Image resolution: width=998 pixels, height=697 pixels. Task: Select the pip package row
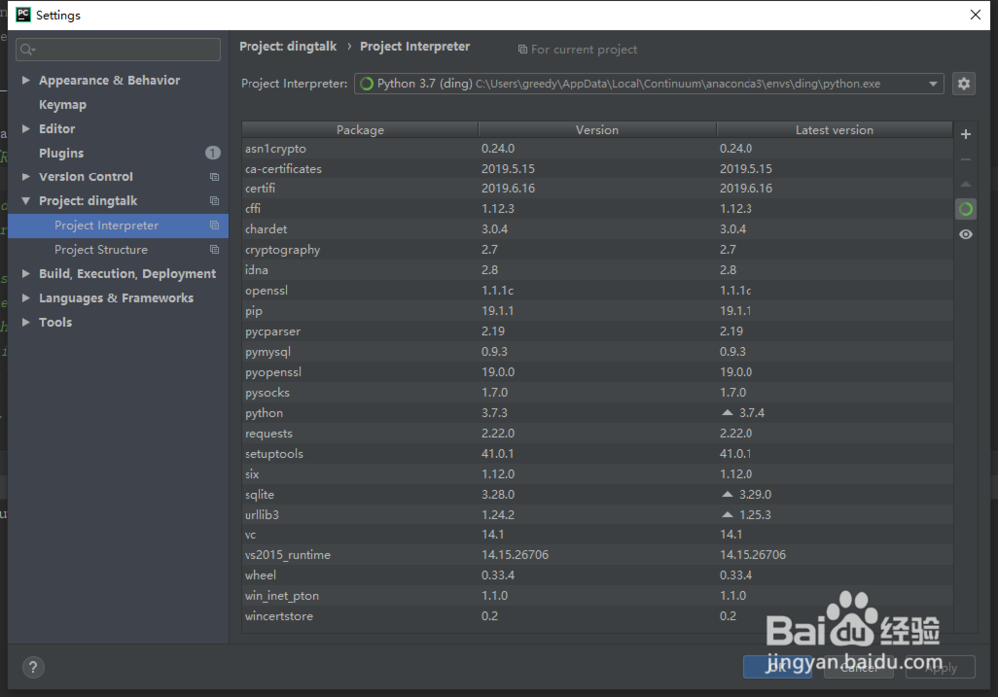coord(597,311)
